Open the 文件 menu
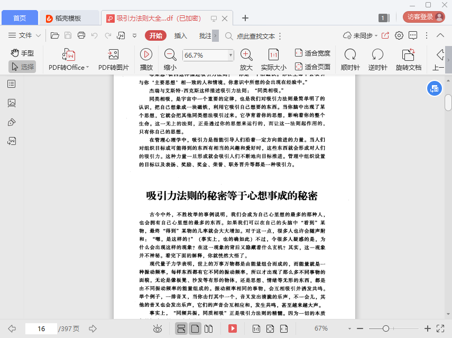Screen dimensions: 452x338 [20, 35]
